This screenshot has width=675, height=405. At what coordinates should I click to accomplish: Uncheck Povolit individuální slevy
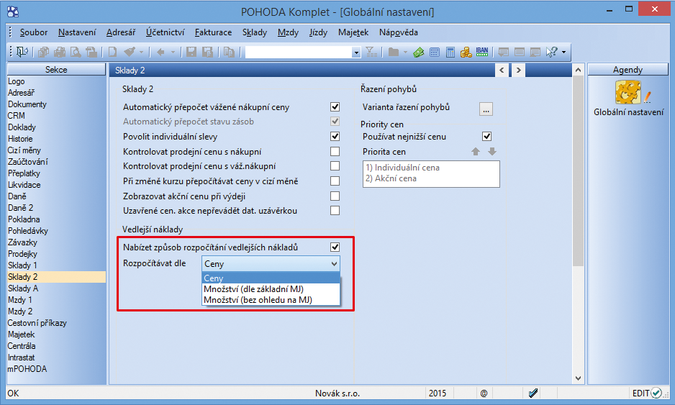pos(335,137)
